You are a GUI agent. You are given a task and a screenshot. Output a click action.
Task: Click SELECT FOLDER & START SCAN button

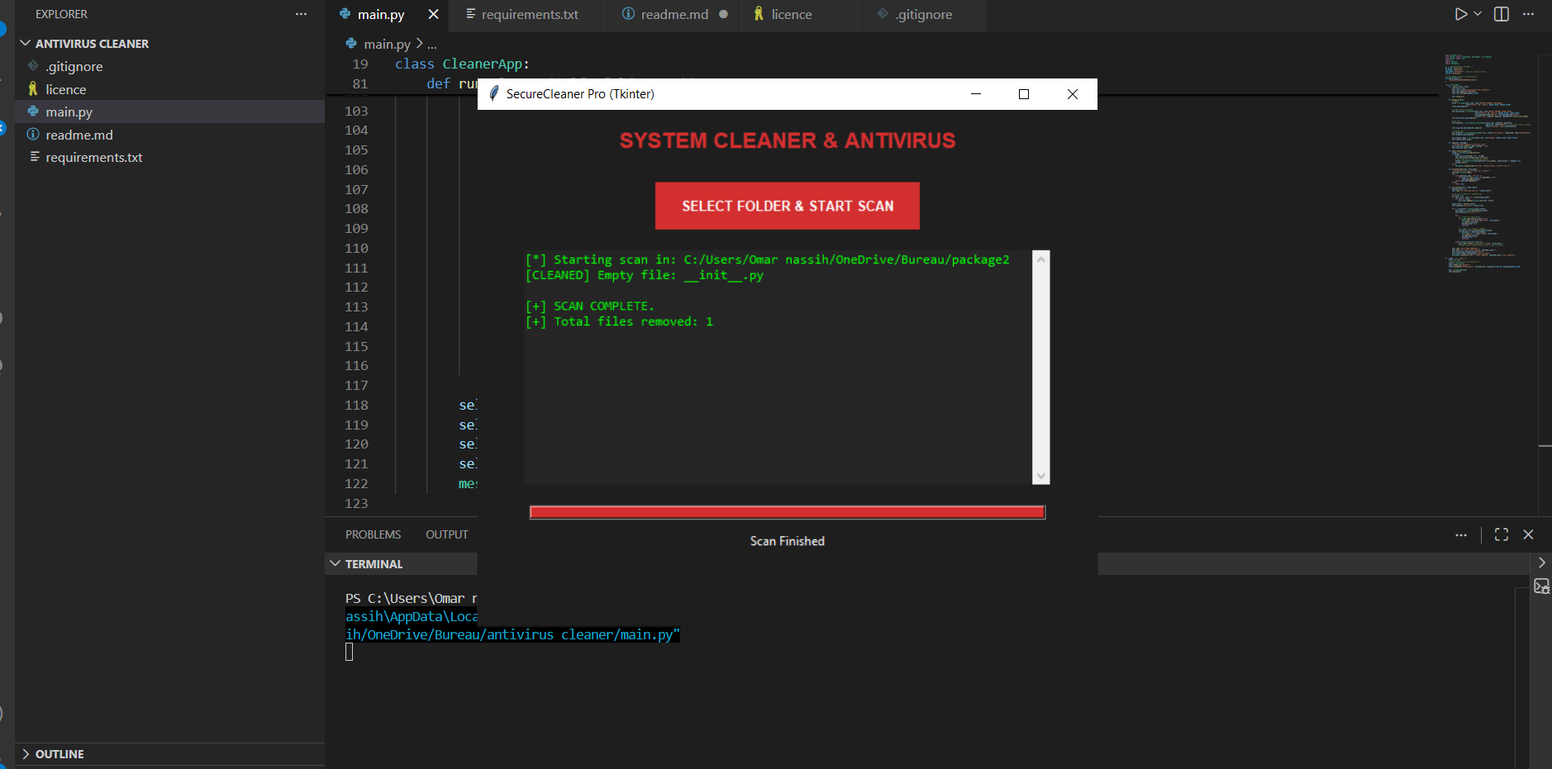pyautogui.click(x=787, y=206)
